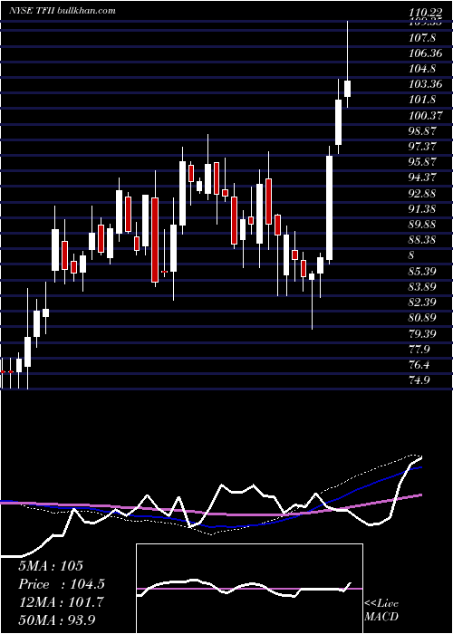Select the 82.39 price axis label
This screenshot has width=453, height=634.
click(x=422, y=302)
